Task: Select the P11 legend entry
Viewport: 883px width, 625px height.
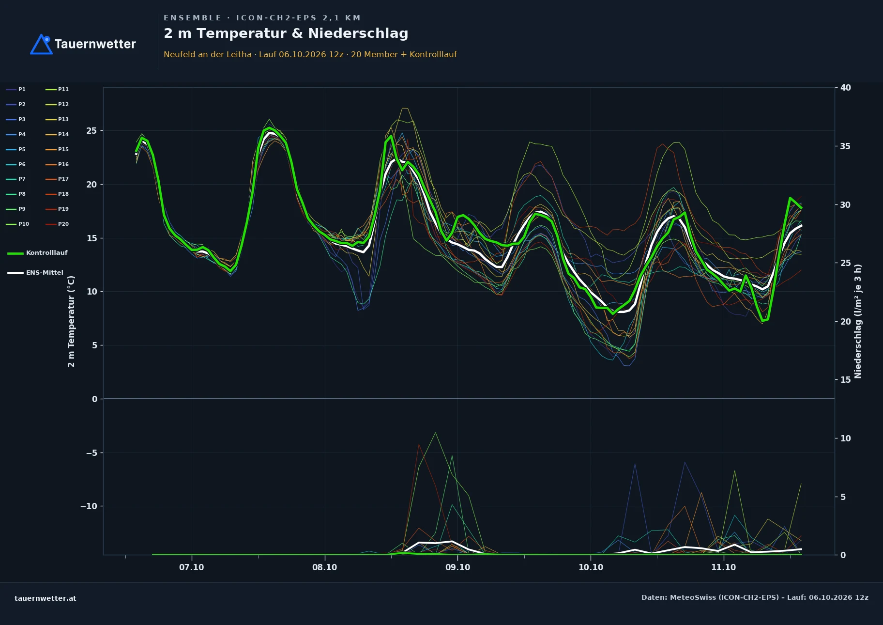Action: pos(57,89)
